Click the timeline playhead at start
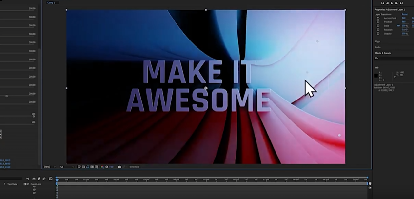 [x=57, y=179]
